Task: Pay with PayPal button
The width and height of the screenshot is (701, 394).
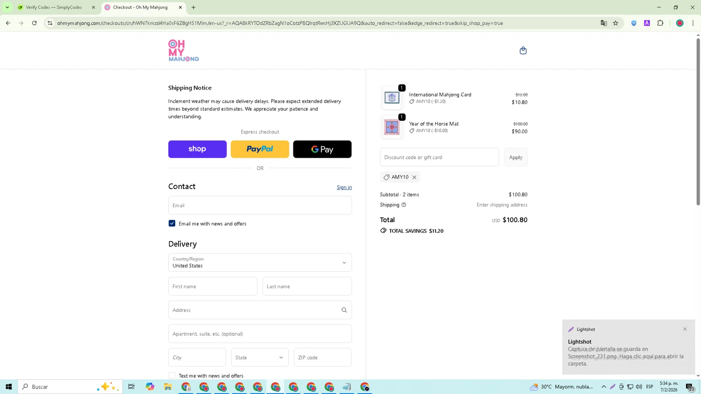Action: tap(260, 149)
